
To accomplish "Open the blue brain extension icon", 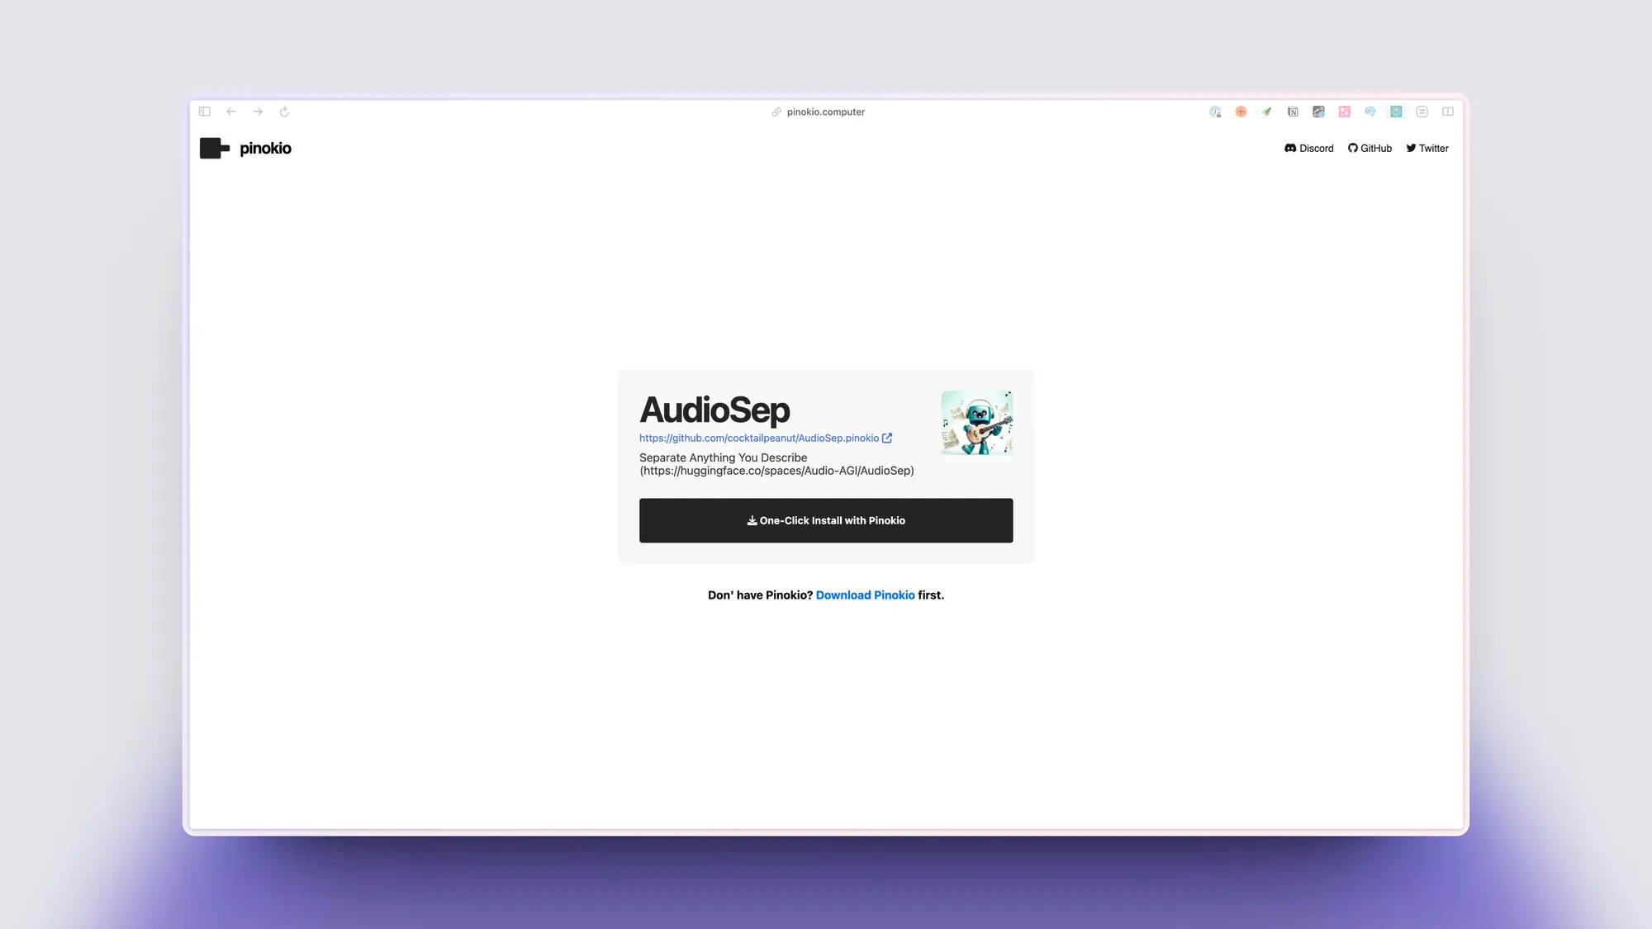I will (1370, 111).
